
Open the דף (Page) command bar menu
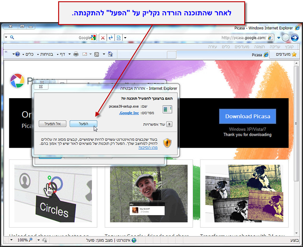click(x=61, y=54)
